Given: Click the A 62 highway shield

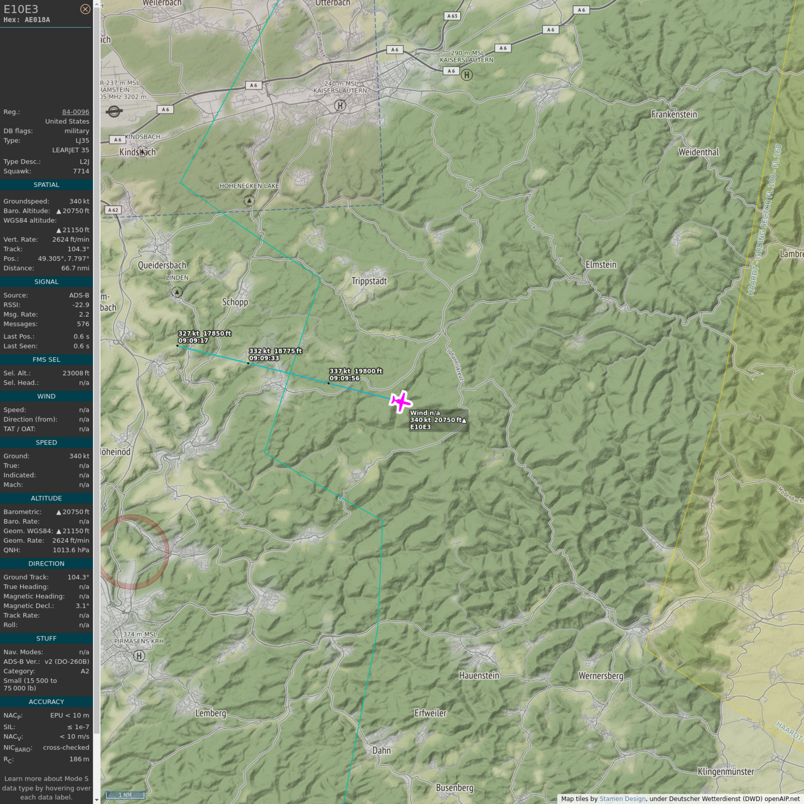Looking at the screenshot, I should (113, 210).
